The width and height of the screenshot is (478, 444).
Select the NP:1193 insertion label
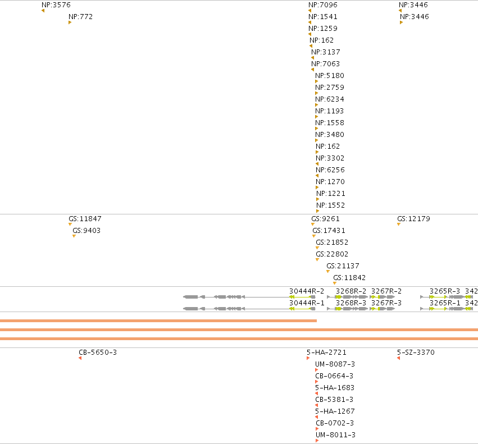tap(329, 111)
